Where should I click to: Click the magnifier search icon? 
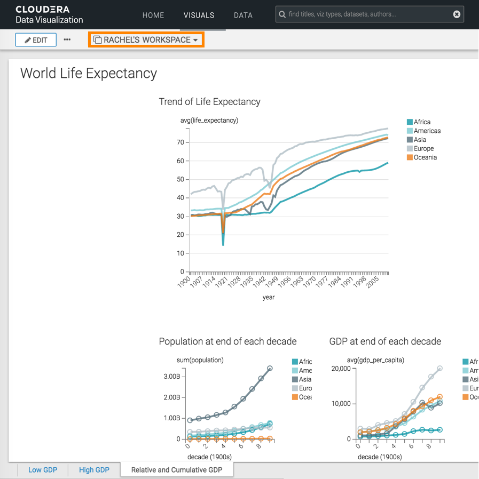282,14
